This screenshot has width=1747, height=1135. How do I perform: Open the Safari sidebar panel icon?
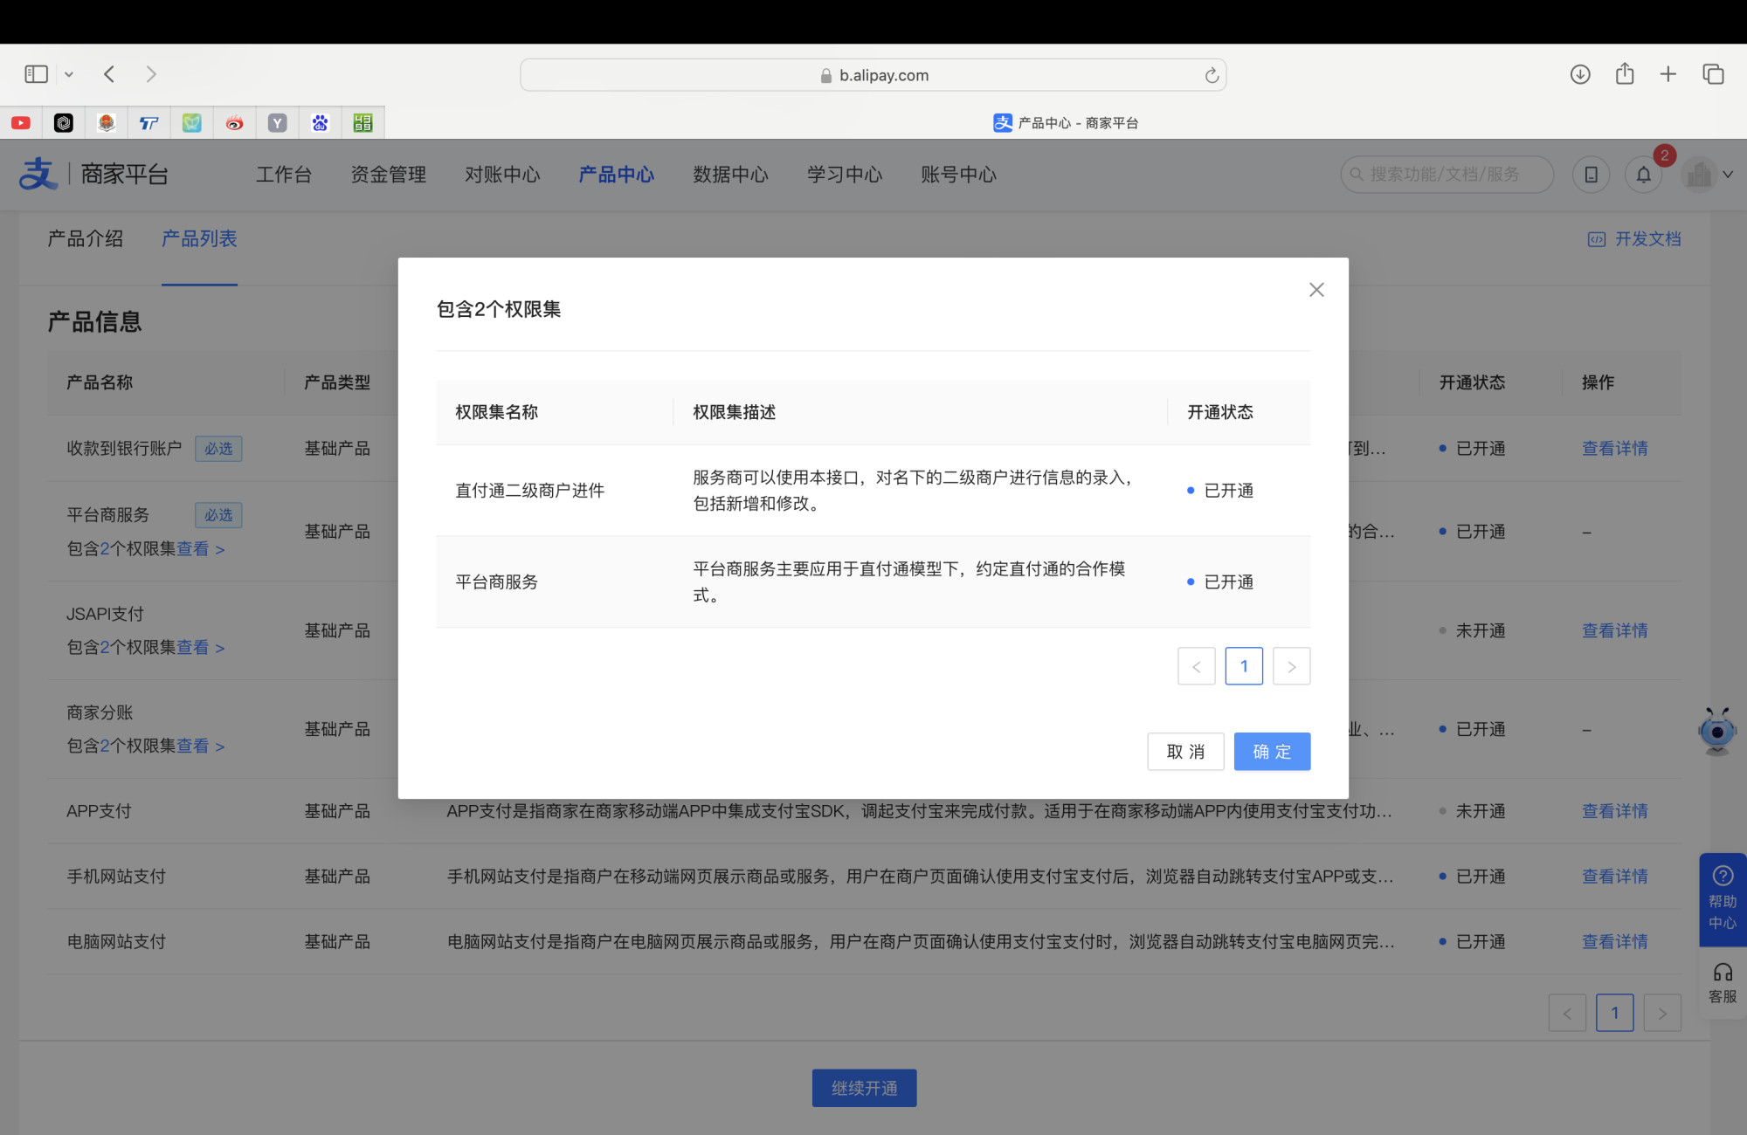[x=36, y=74]
